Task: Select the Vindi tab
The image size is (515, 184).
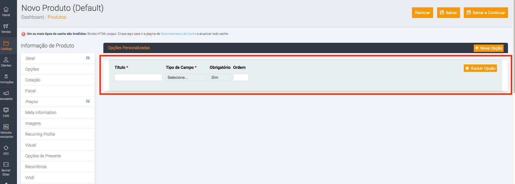Action: click(x=58, y=178)
